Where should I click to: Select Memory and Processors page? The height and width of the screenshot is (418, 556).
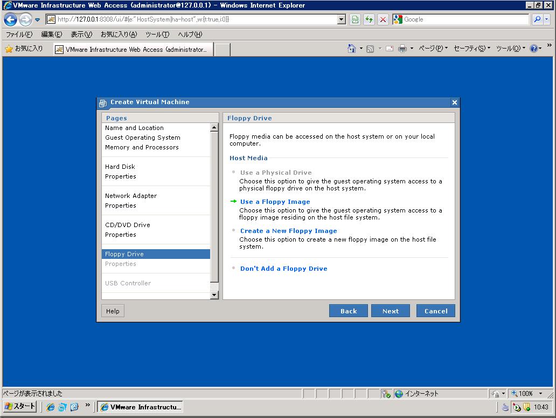[x=142, y=147]
